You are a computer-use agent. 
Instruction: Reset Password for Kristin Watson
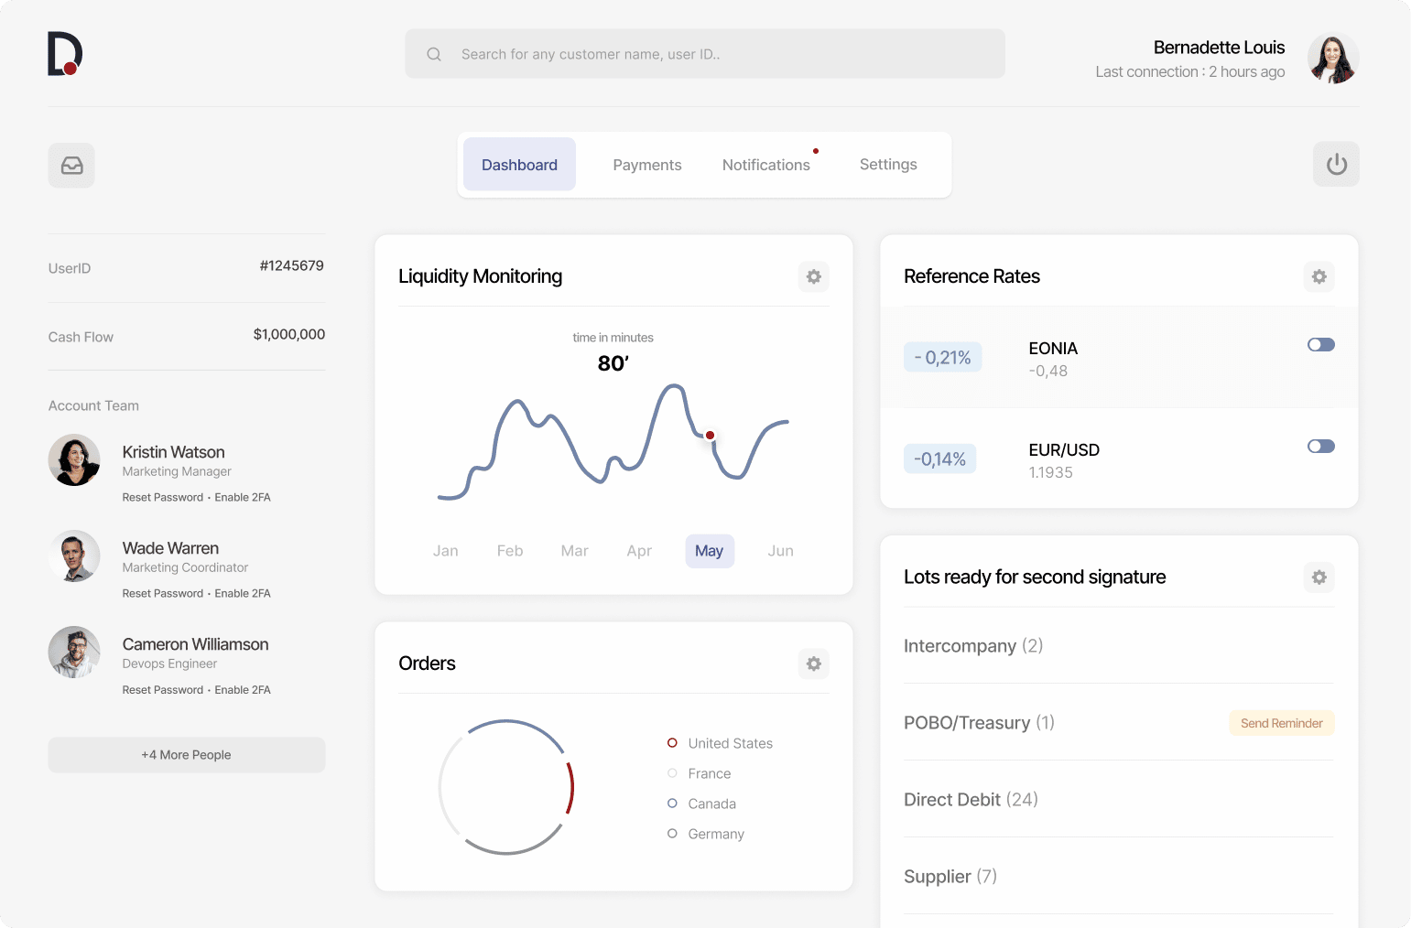tap(163, 498)
